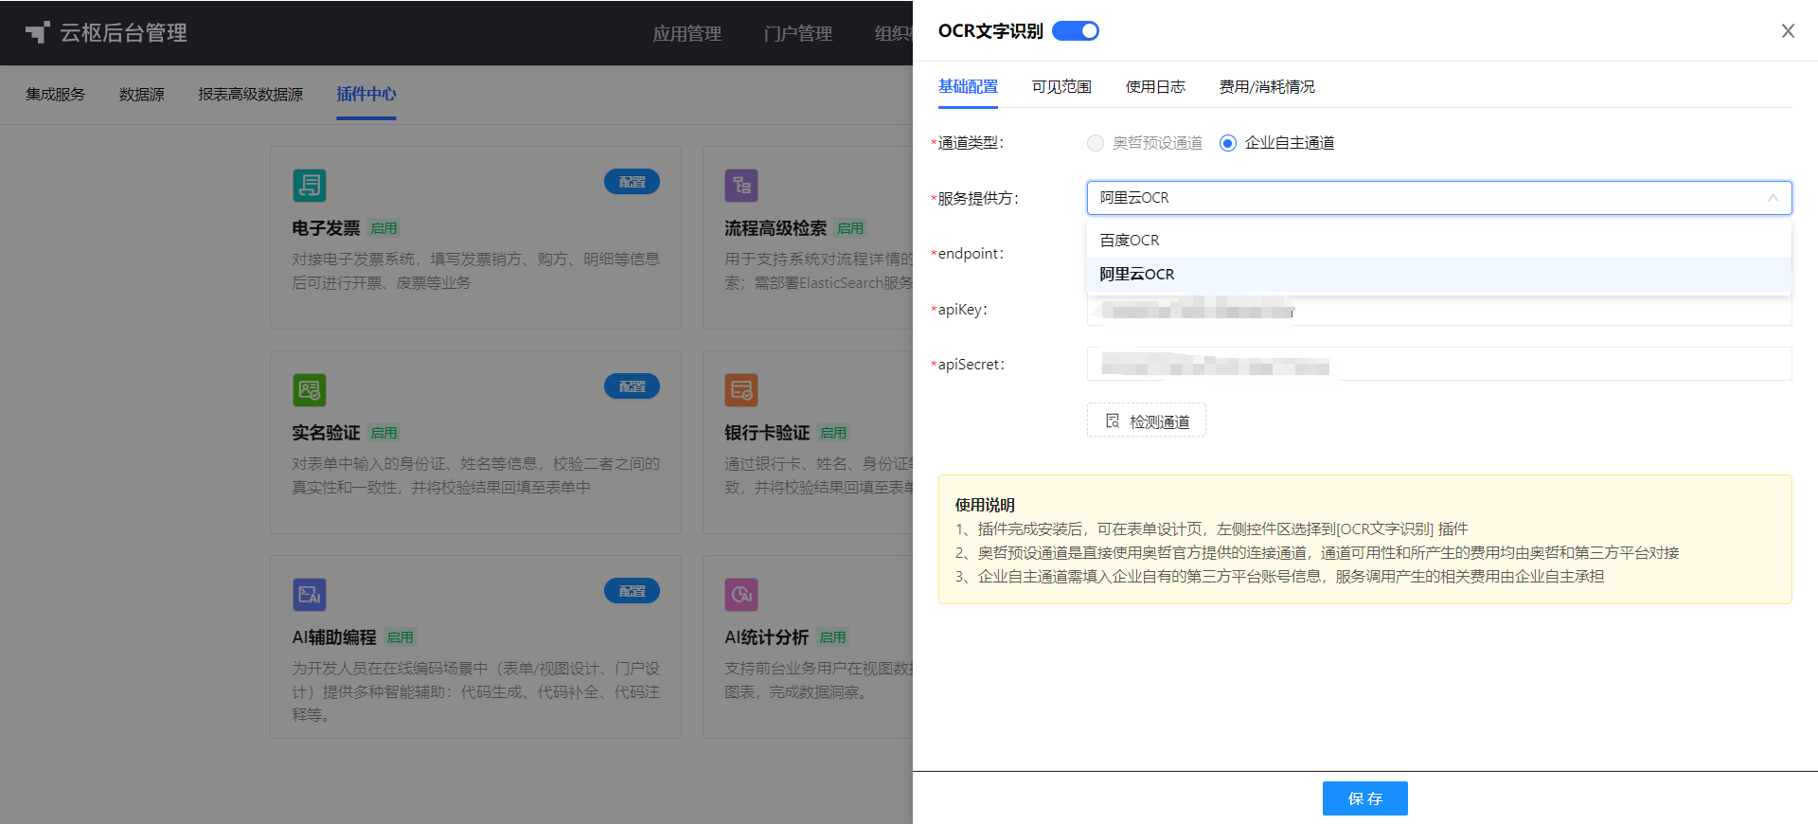Switch to the 使用日志 tab

pos(1155,87)
